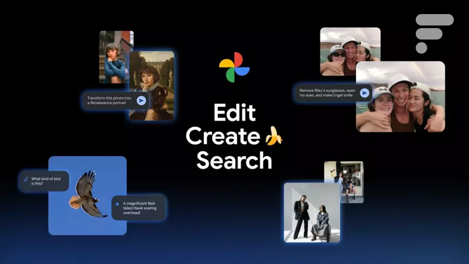Image resolution: width=469 pixels, height=264 pixels.
Task: Click the Frandroid logo in the corner
Action: 434,33
